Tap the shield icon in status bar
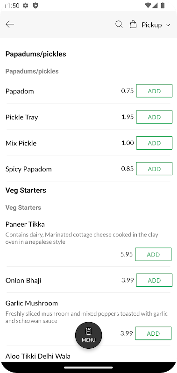 [35, 6]
